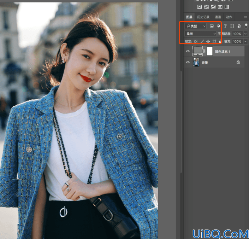Lock layer position move icon
Image resolution: width=249 pixels, height=239 pixels.
[208, 41]
